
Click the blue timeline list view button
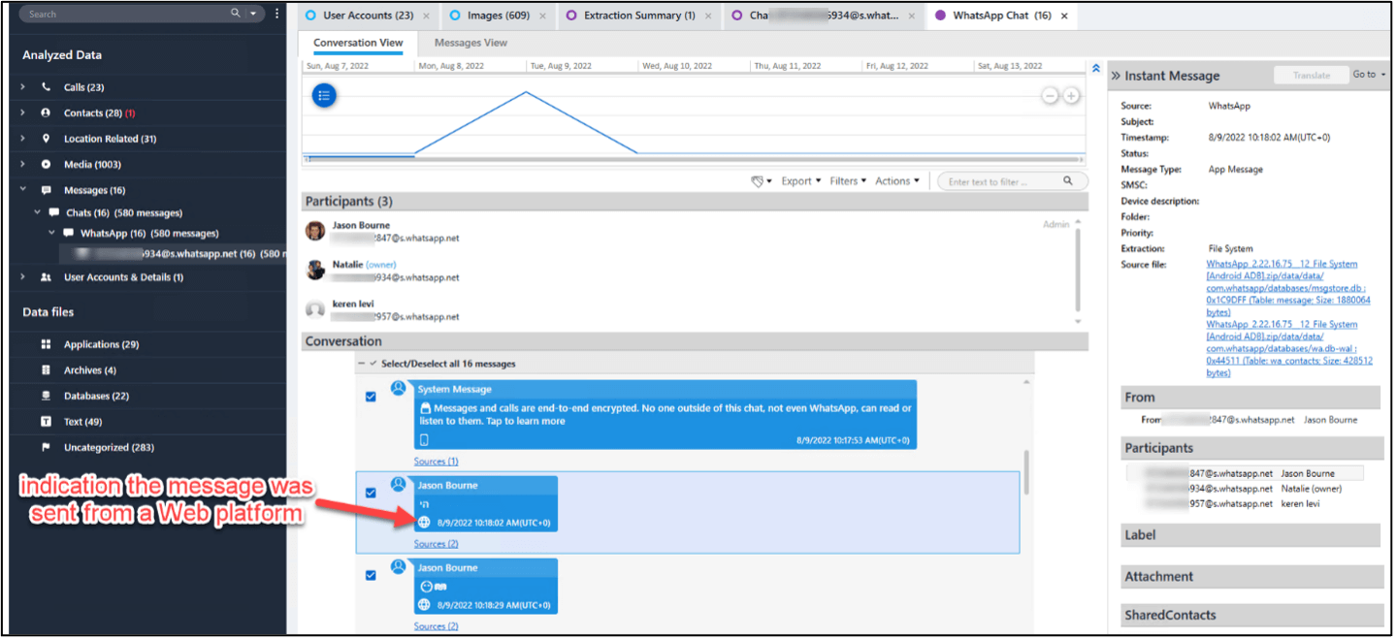pyautogui.click(x=325, y=95)
